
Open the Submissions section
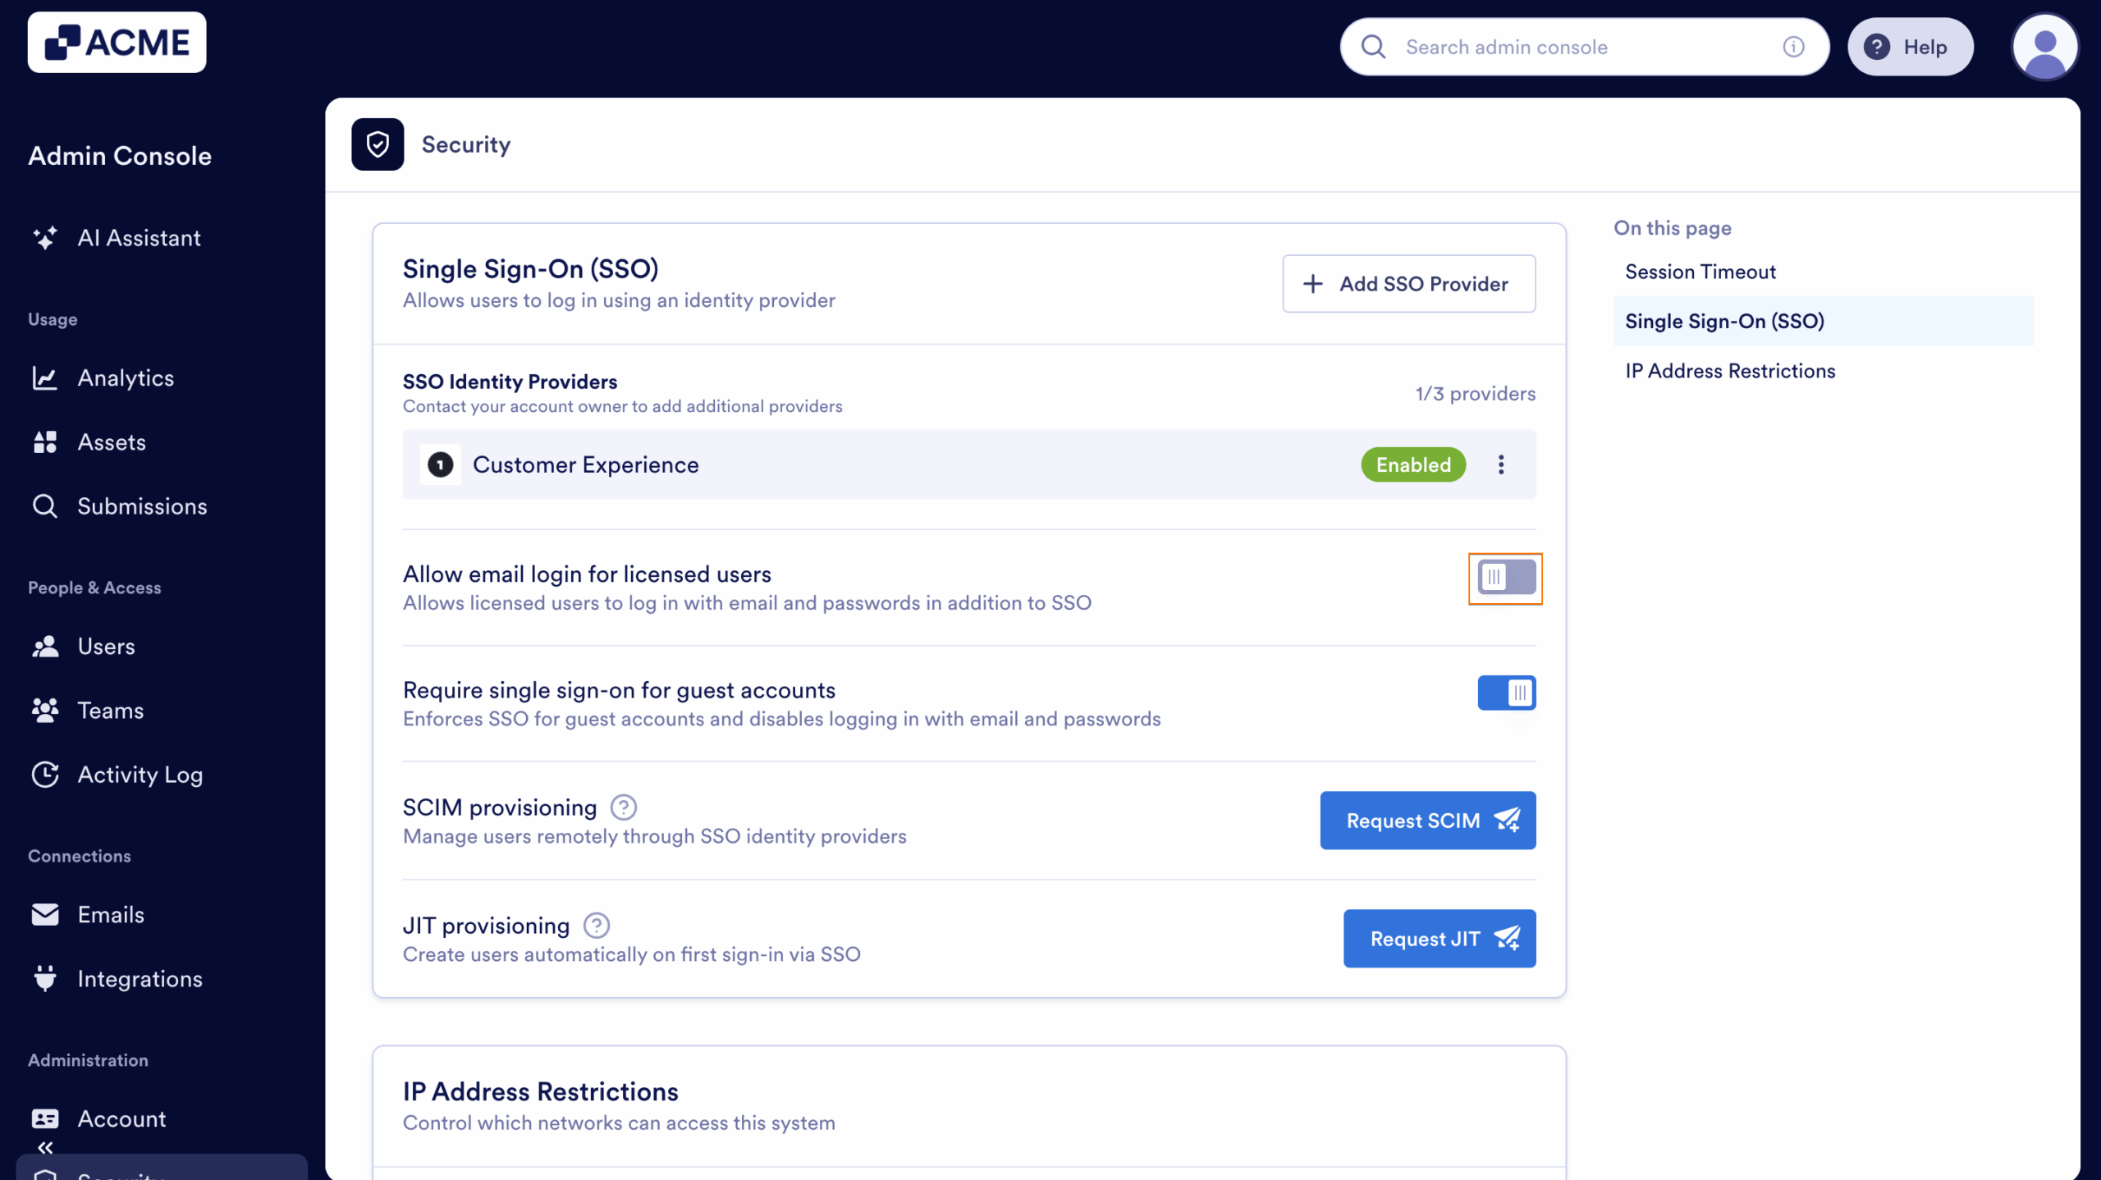pyautogui.click(x=142, y=506)
